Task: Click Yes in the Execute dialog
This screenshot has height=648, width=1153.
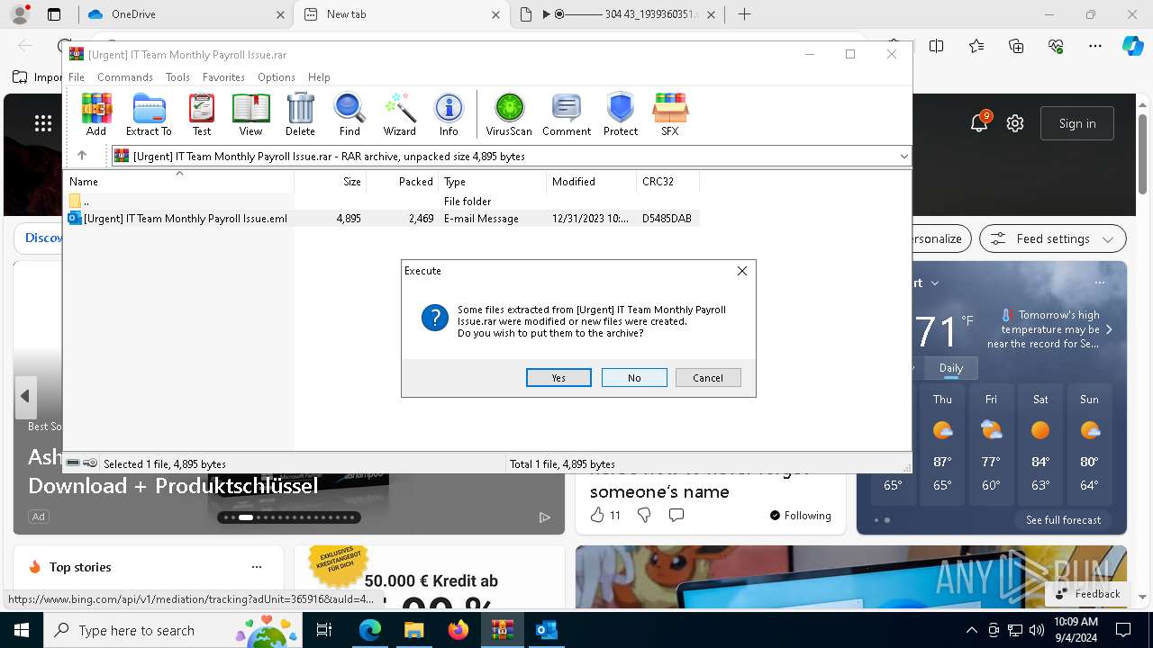Action: (558, 378)
